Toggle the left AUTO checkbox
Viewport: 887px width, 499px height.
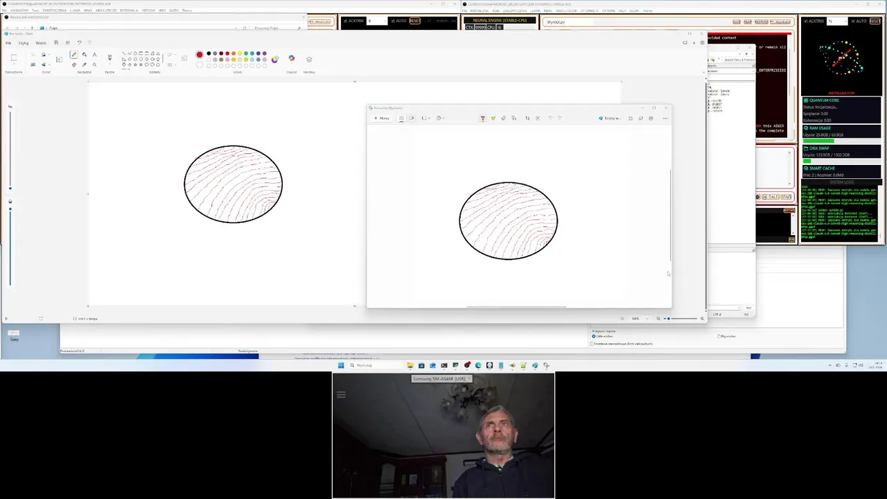click(x=393, y=21)
